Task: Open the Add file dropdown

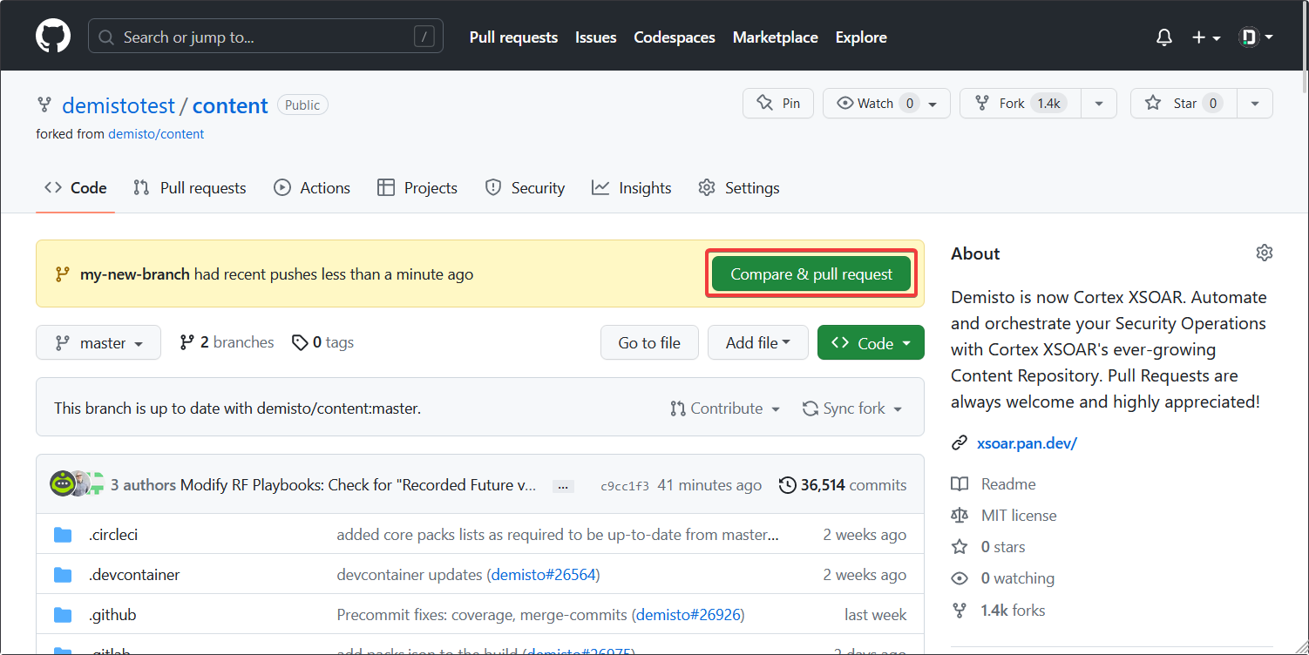Action: 758,343
